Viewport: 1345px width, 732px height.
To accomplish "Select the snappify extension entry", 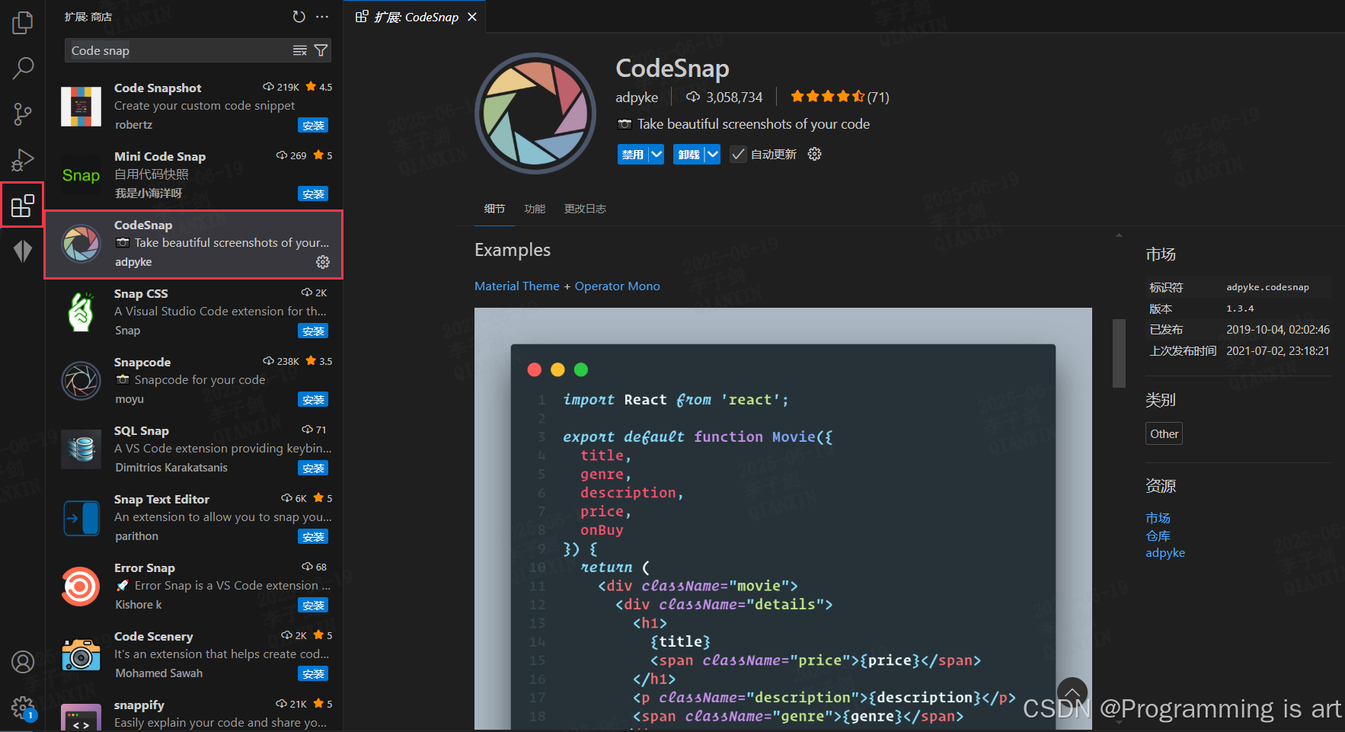I will (x=193, y=713).
